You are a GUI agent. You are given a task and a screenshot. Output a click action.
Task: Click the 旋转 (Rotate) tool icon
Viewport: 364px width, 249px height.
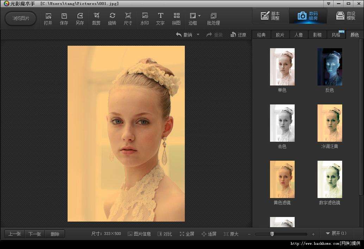(x=112, y=19)
